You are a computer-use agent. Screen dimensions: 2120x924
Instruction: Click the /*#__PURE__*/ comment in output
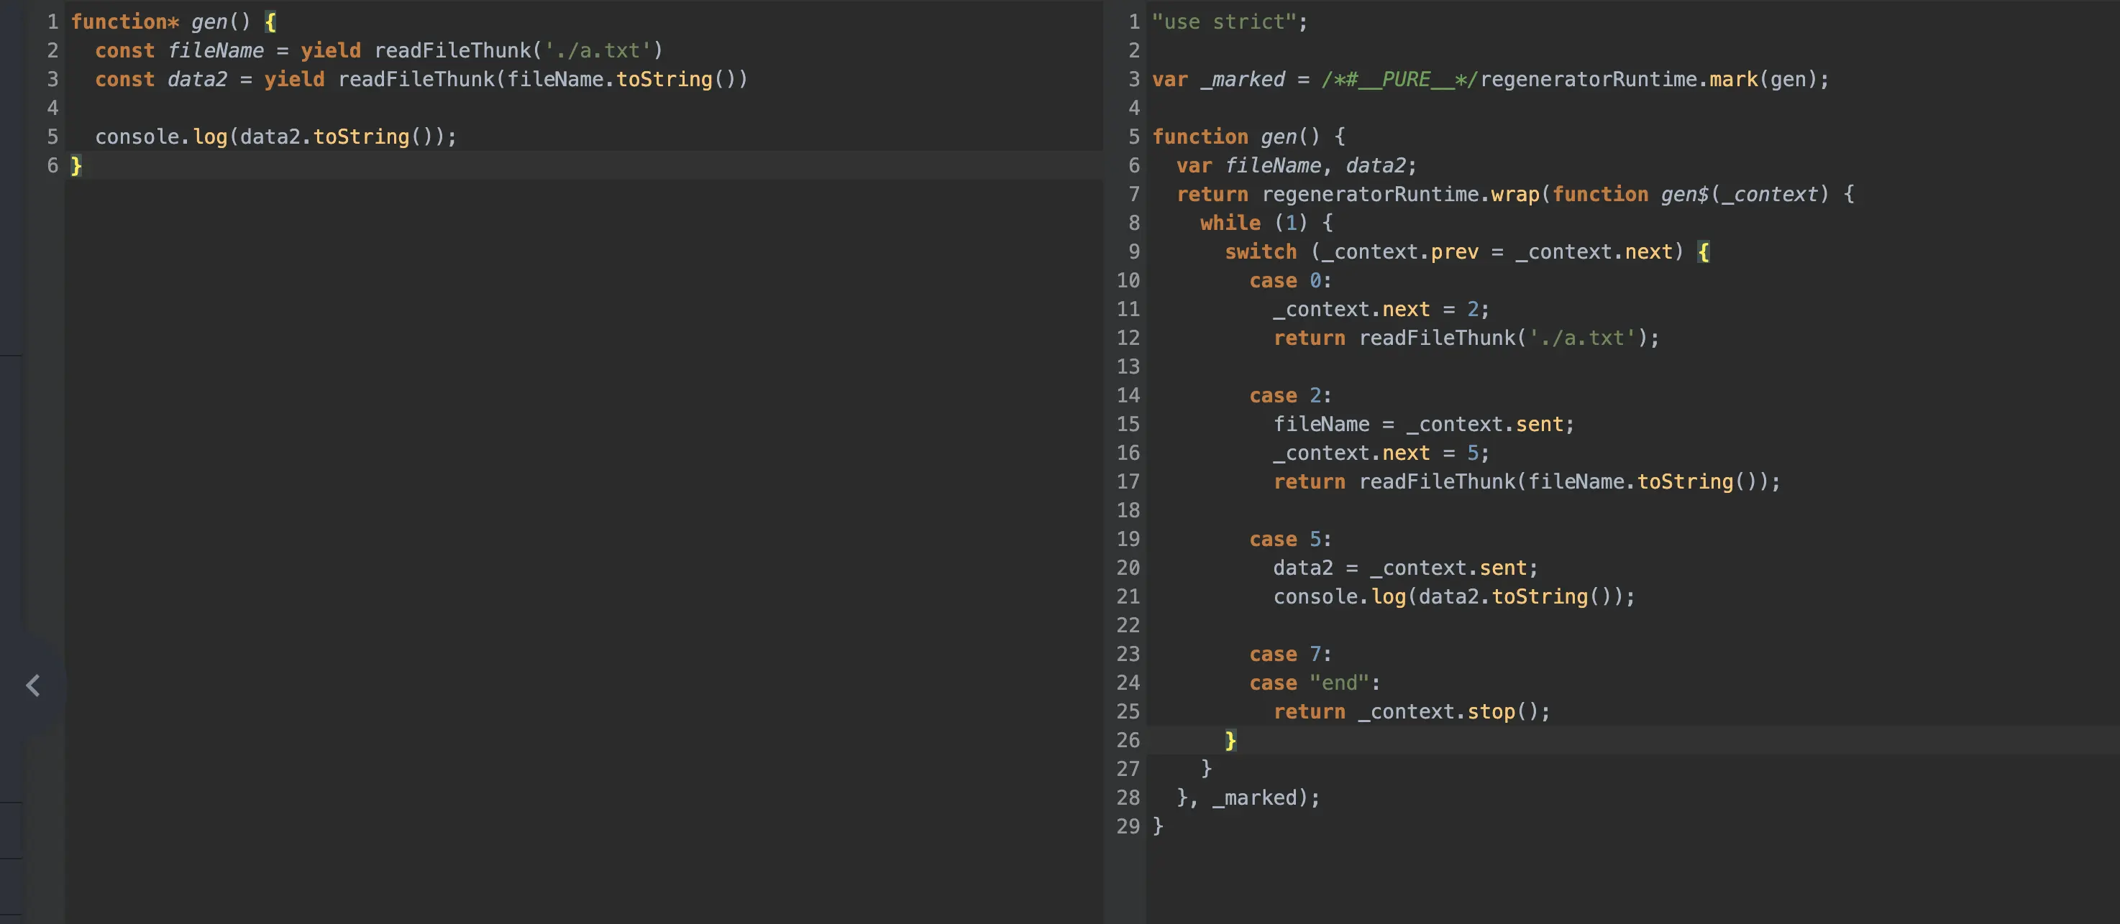pyautogui.click(x=1399, y=79)
